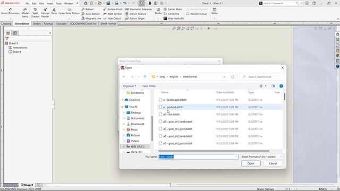Screen dimensions: 340x191
Task: Expand the Desktop folder node
Action: (124, 112)
